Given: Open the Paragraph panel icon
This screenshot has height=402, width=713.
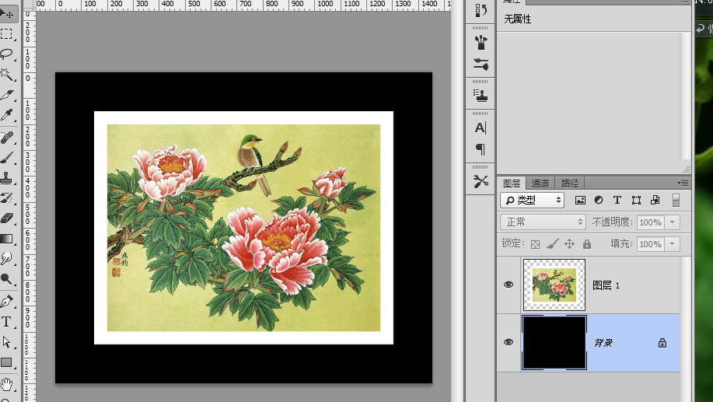Looking at the screenshot, I should tap(481, 149).
